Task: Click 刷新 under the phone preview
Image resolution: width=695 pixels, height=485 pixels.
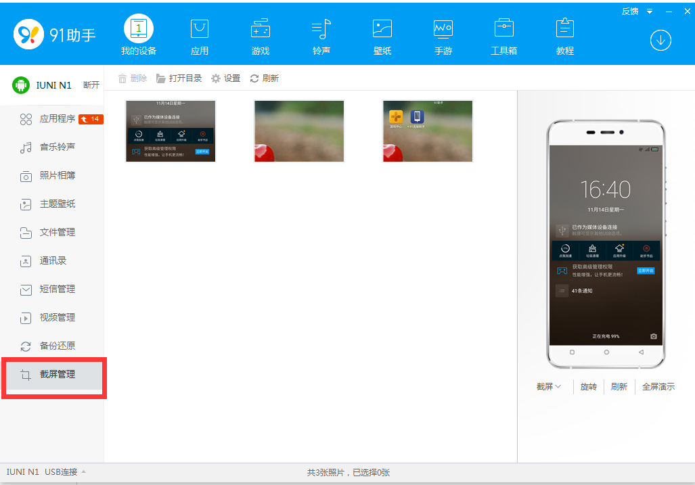Action: [619, 387]
